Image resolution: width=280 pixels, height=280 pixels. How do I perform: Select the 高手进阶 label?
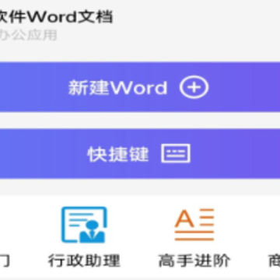click(194, 261)
